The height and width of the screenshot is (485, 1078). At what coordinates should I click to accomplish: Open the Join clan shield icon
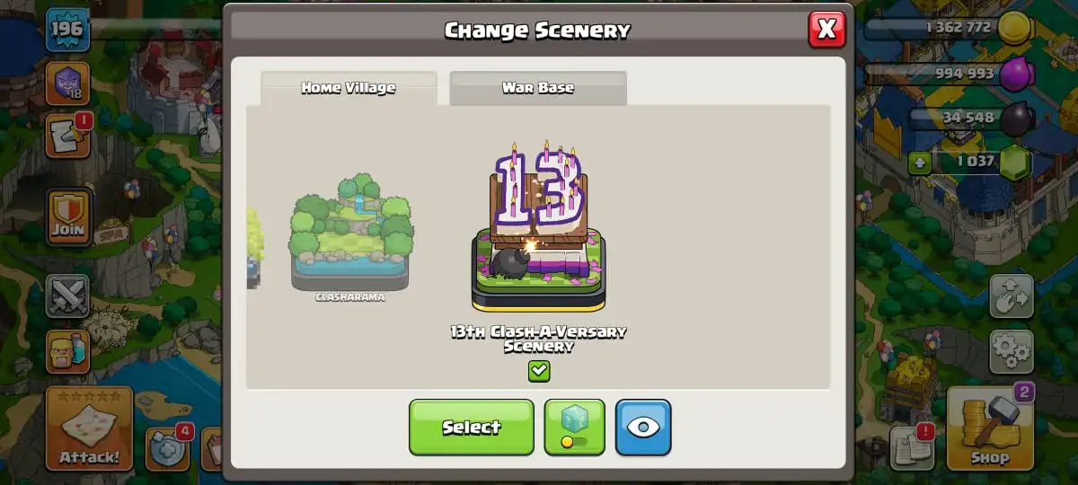[x=68, y=218]
